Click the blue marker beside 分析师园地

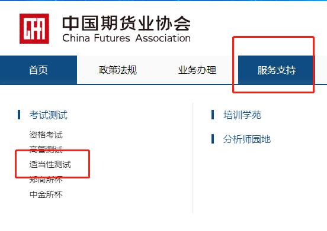pyautogui.click(x=213, y=139)
